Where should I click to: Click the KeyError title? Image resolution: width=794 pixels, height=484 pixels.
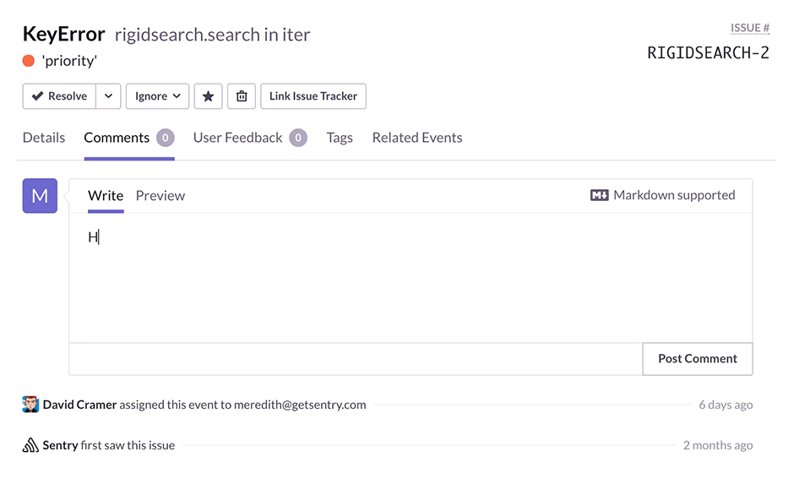pos(64,34)
